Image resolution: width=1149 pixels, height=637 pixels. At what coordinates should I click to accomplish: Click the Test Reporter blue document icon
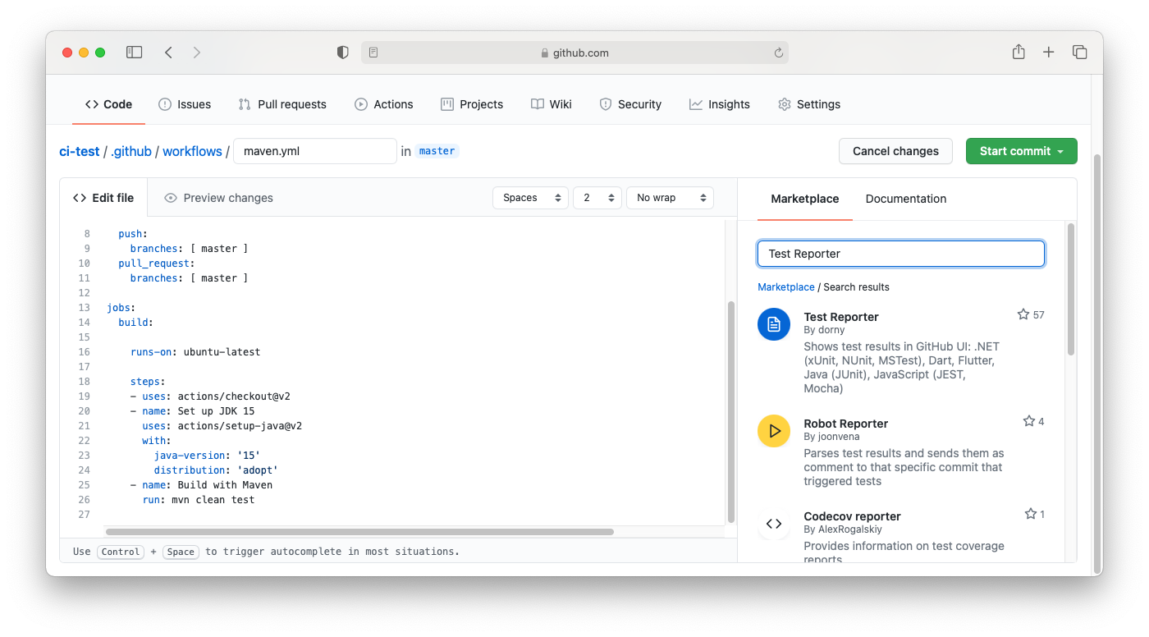[x=774, y=325]
